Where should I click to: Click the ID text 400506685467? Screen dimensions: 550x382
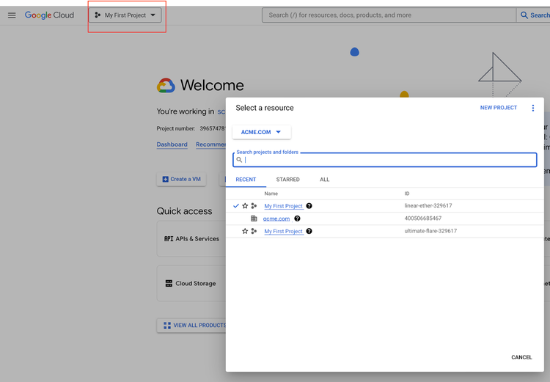[x=423, y=218]
